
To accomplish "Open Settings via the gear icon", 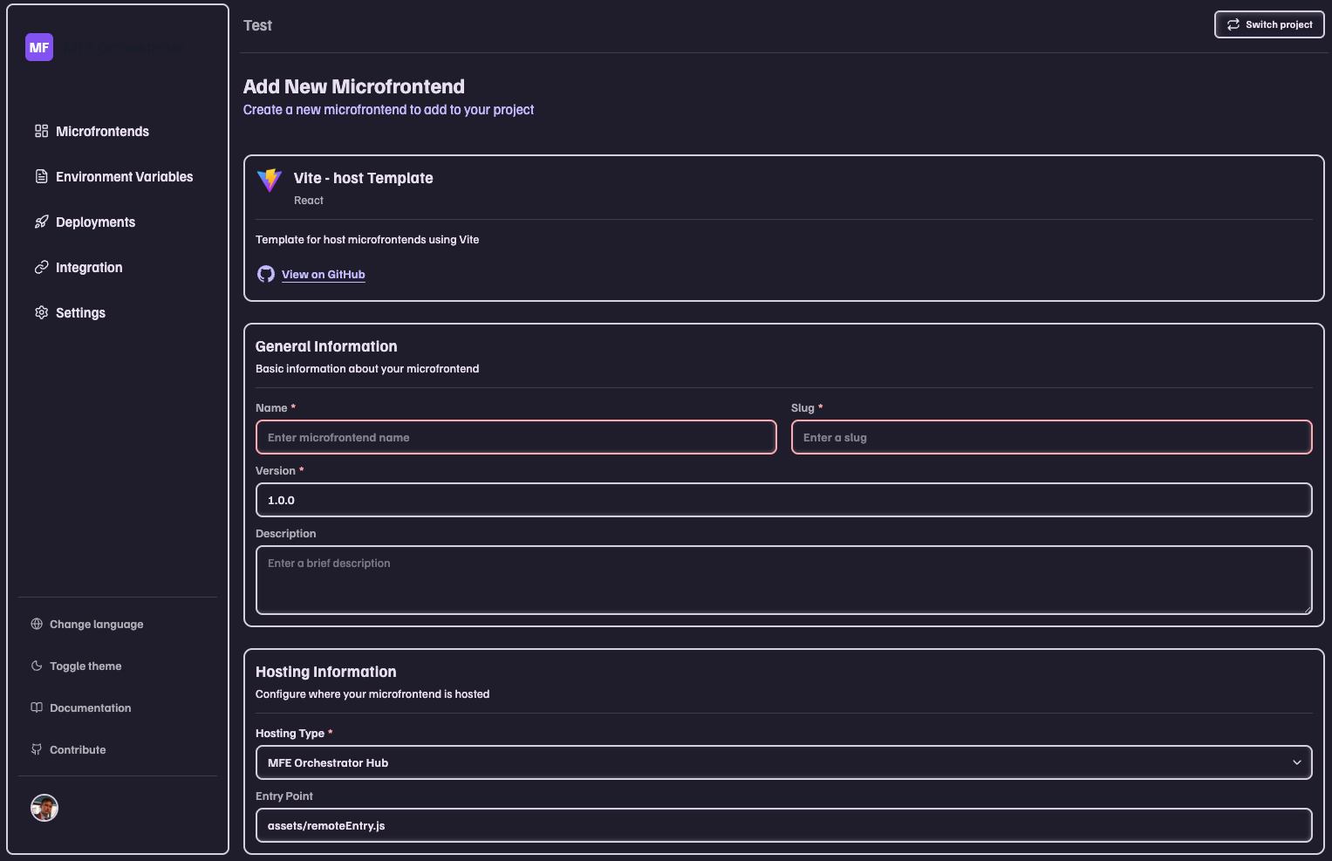I will (x=41, y=312).
